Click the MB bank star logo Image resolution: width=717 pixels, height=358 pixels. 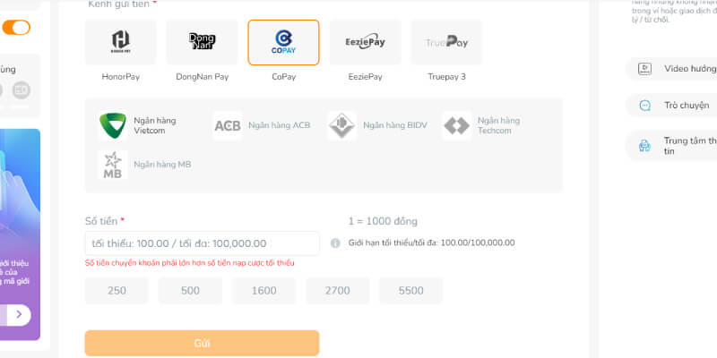[x=113, y=165]
